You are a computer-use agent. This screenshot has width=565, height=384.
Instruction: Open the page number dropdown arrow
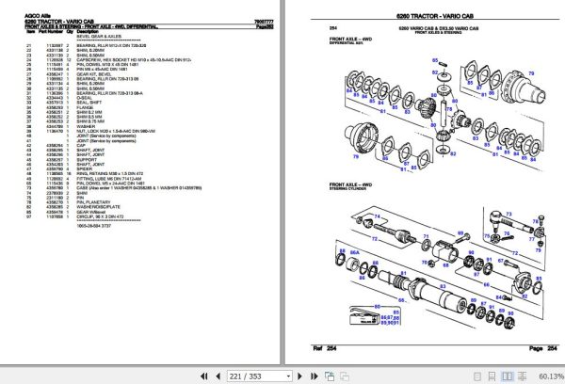289,376
